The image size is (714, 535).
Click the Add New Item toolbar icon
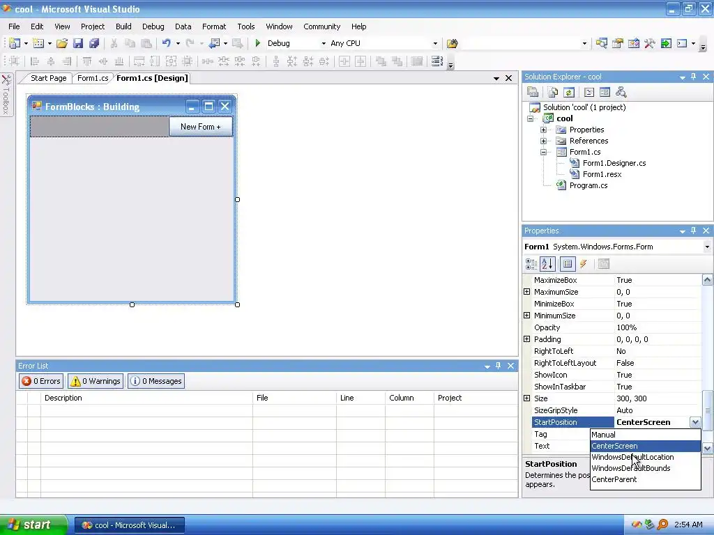(38, 43)
